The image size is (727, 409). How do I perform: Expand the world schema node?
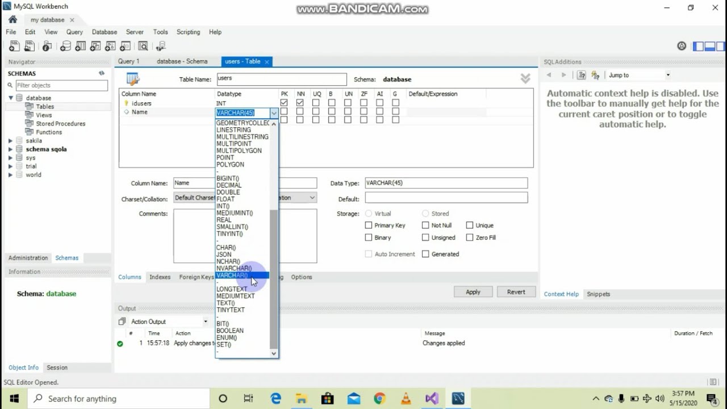coord(10,174)
